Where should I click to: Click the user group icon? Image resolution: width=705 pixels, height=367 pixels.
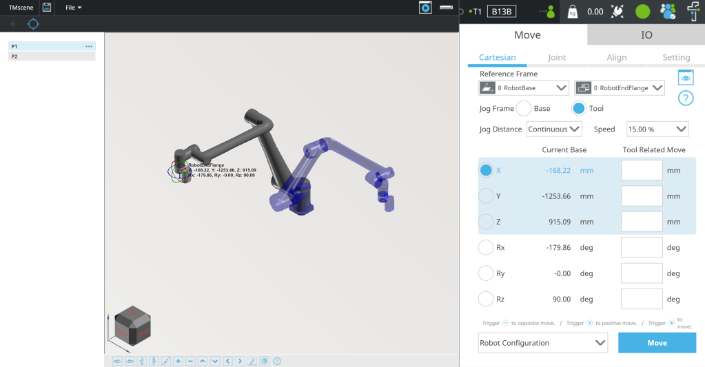(x=668, y=12)
